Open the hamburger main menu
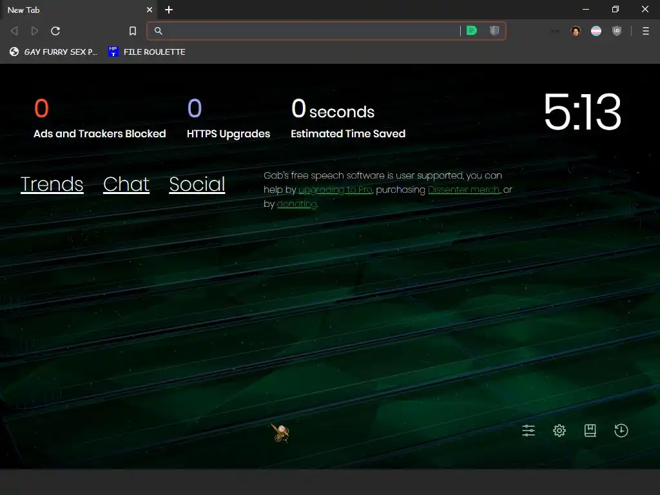This screenshot has height=495, width=660. (645, 31)
